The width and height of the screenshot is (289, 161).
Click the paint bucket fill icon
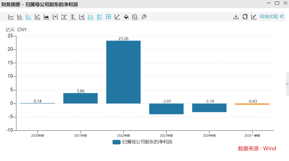coord(126,17)
